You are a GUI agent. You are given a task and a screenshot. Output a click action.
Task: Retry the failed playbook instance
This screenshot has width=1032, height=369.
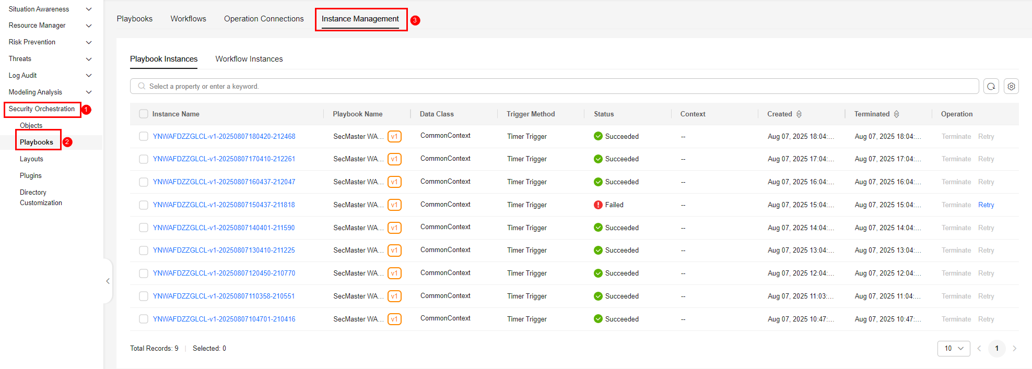click(x=986, y=205)
